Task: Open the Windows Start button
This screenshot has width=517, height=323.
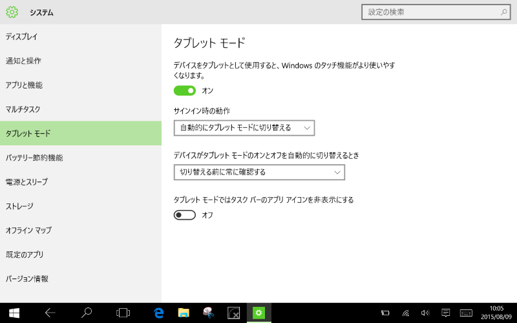Action: point(14,313)
